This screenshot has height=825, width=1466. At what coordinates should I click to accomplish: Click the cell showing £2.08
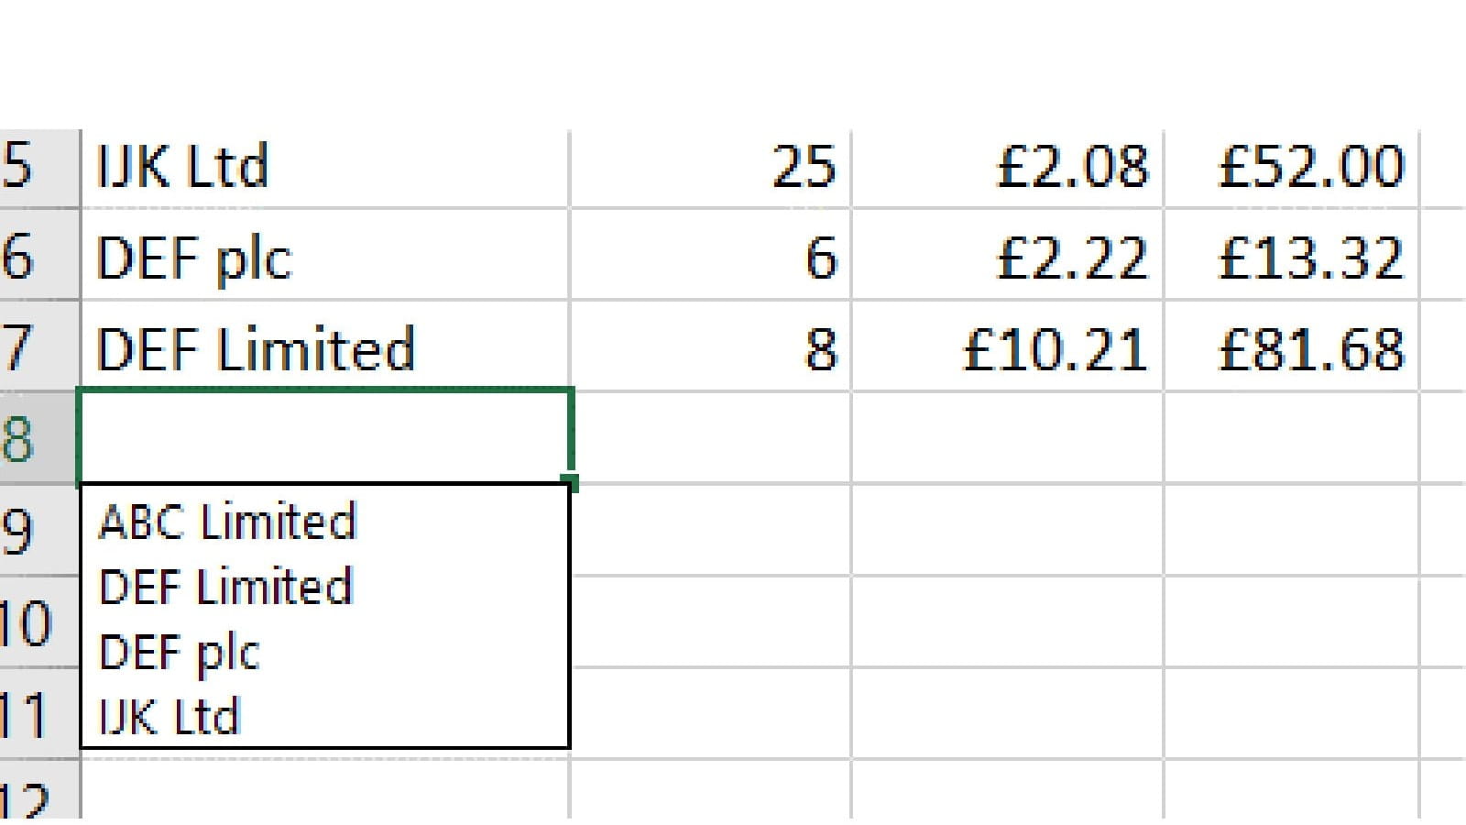[x=1008, y=168]
